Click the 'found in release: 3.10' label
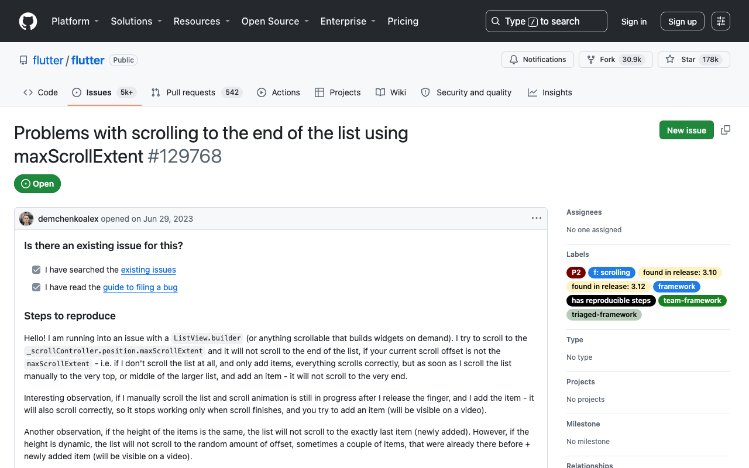The width and height of the screenshot is (749, 468). click(680, 273)
